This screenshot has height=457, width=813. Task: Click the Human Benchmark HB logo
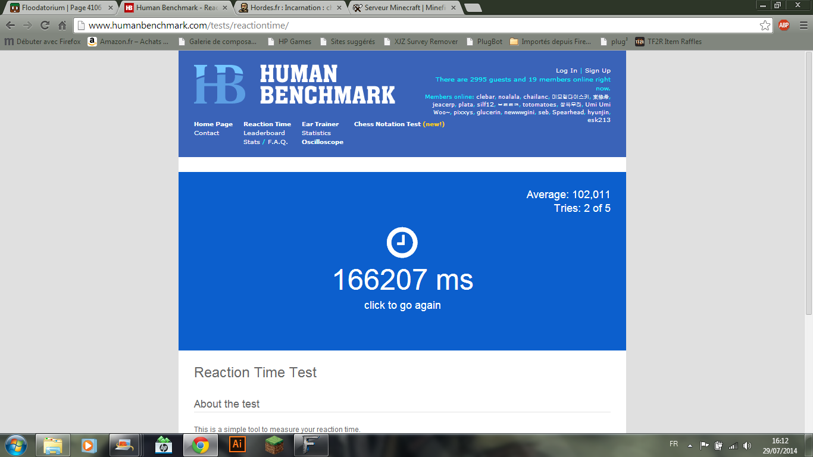click(x=220, y=84)
